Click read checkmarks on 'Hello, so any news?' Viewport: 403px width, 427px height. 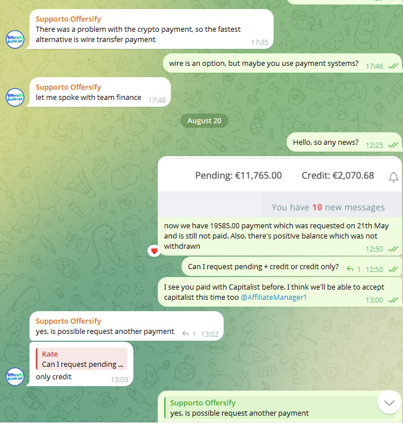[x=393, y=145]
